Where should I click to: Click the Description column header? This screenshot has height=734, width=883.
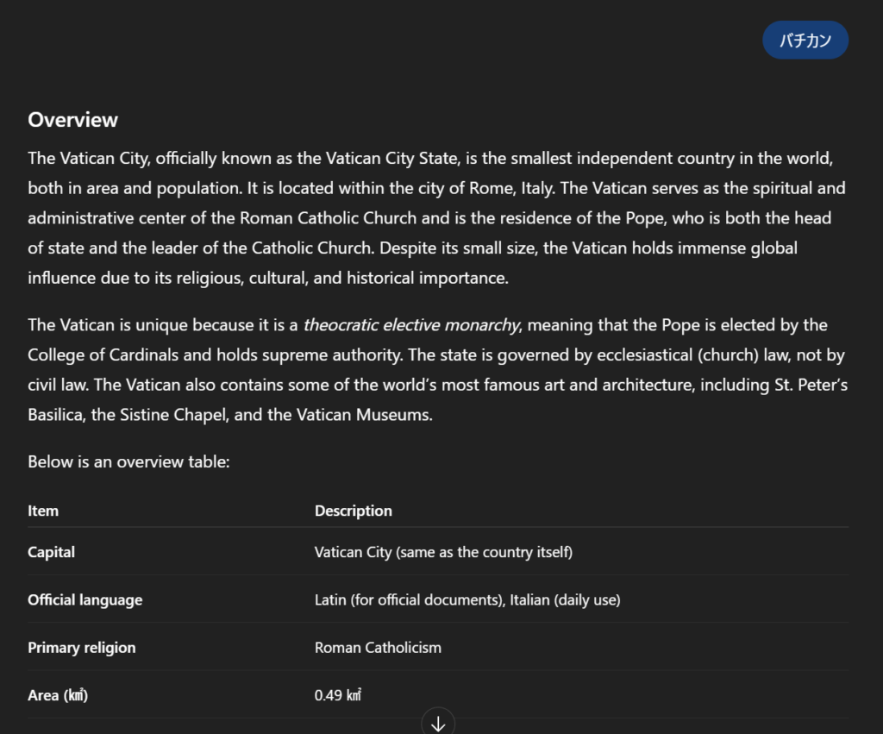pyautogui.click(x=353, y=511)
